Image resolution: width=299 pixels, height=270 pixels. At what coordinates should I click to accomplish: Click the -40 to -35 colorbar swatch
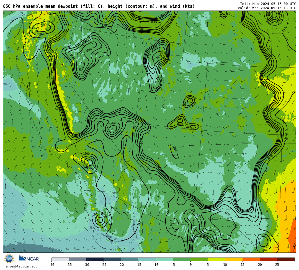pyautogui.click(x=60, y=259)
